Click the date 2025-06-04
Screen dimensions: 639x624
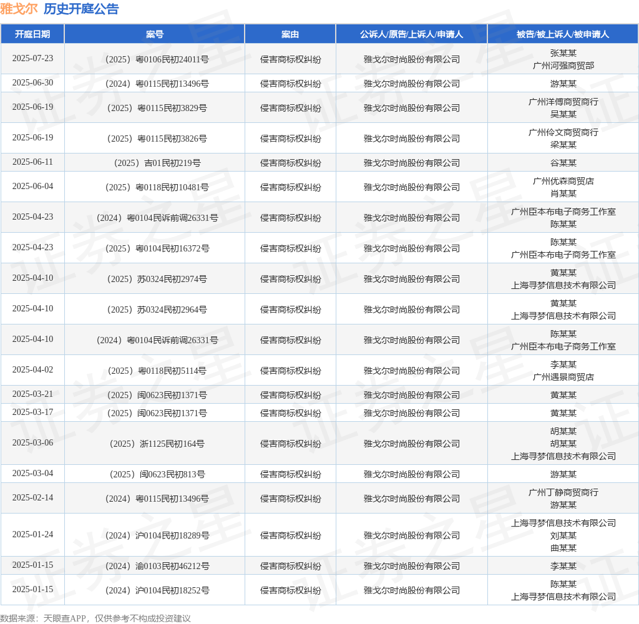click(32, 186)
